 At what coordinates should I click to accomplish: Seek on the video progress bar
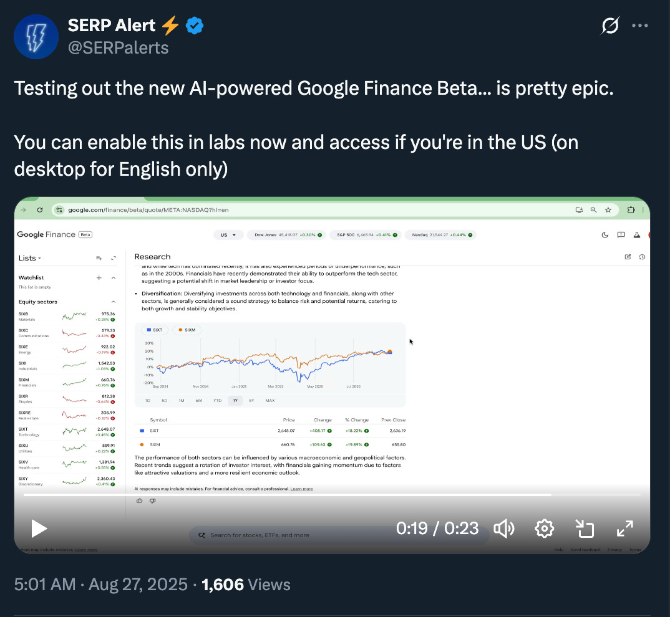pyautogui.click(x=332, y=495)
